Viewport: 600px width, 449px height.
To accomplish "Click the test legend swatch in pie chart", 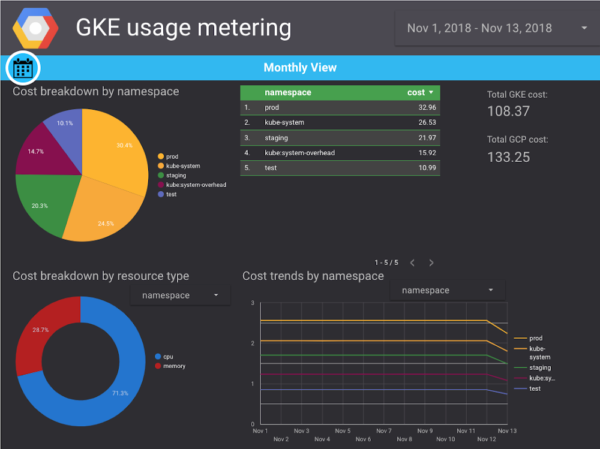I will click(161, 194).
